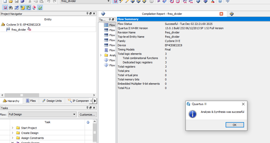Toggle Project Navigator view in second toolbar
The image size is (270, 143).
coord(5,8)
